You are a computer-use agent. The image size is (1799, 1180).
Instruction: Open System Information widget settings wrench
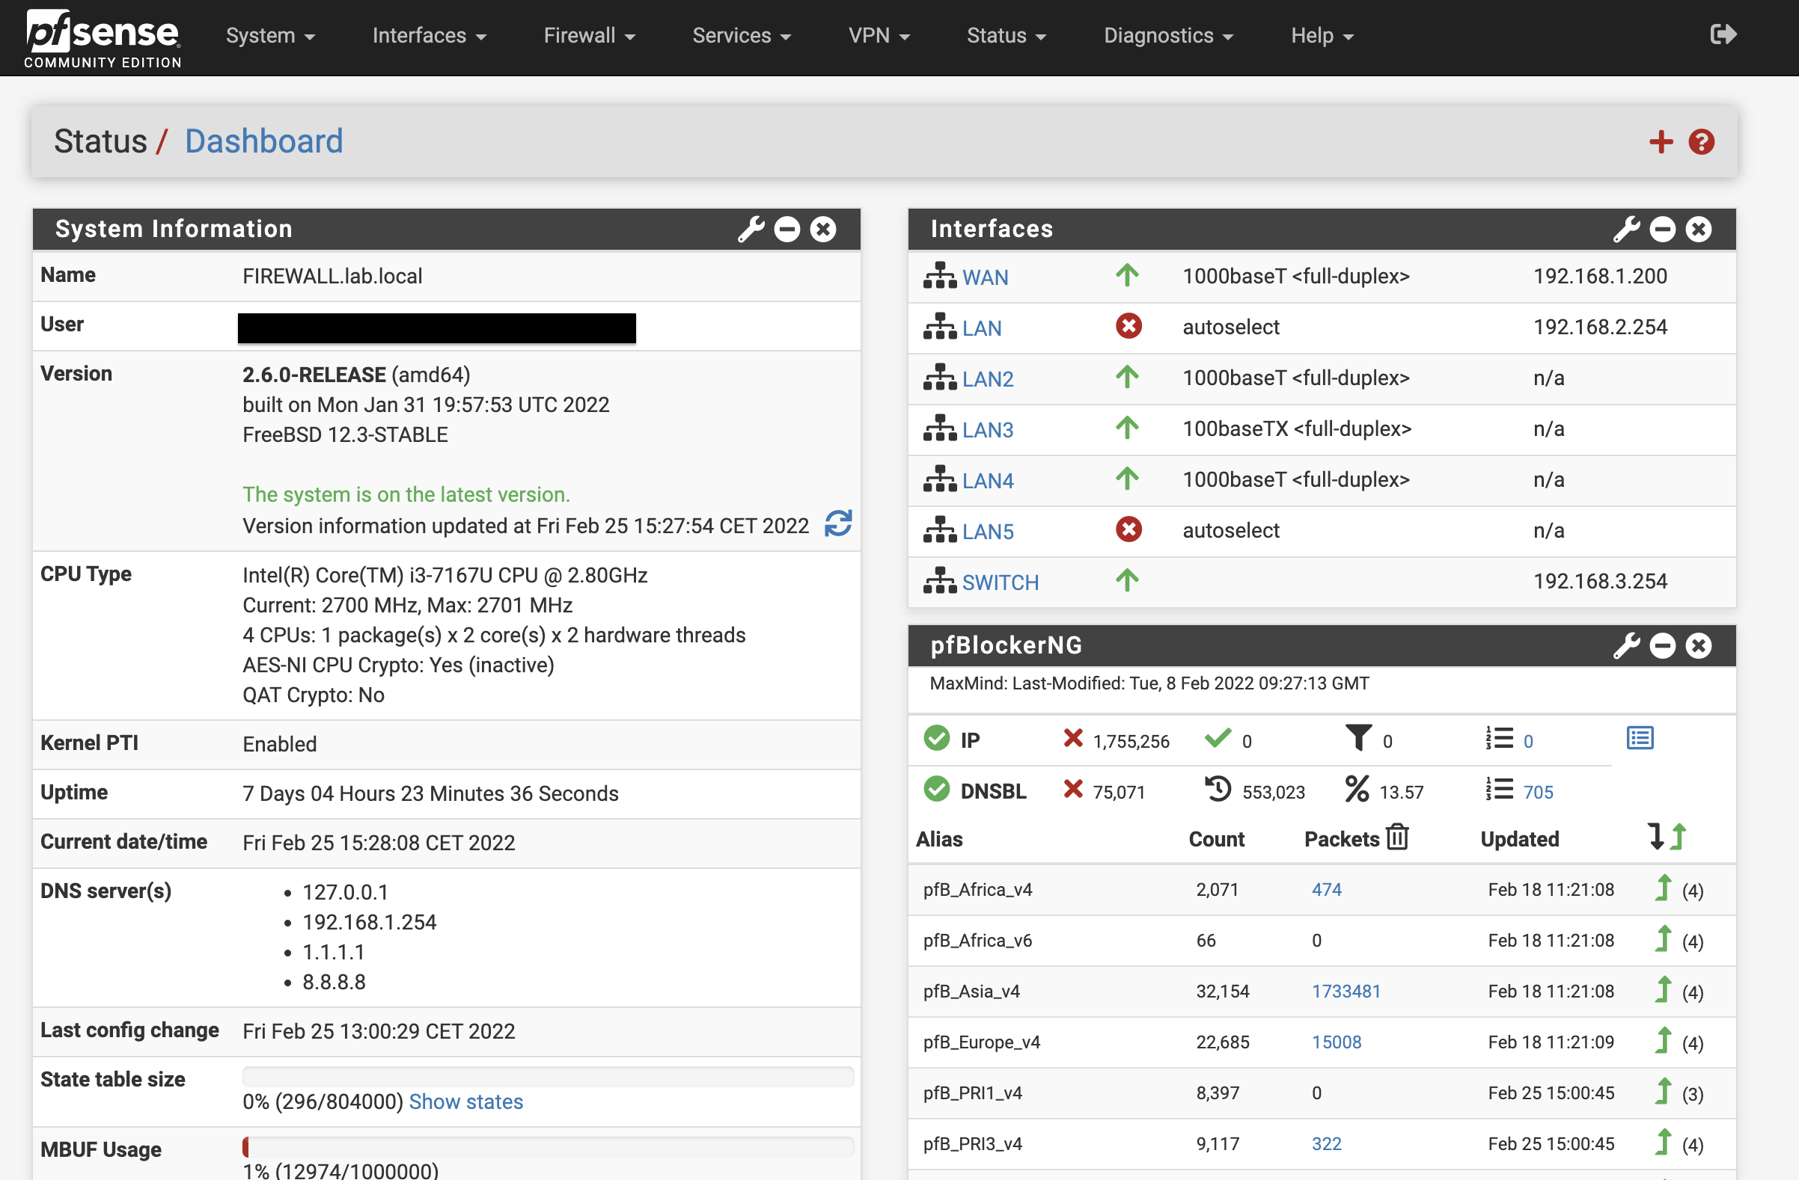tap(751, 229)
